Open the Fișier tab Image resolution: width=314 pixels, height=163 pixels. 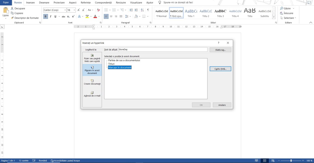pos(6,2)
